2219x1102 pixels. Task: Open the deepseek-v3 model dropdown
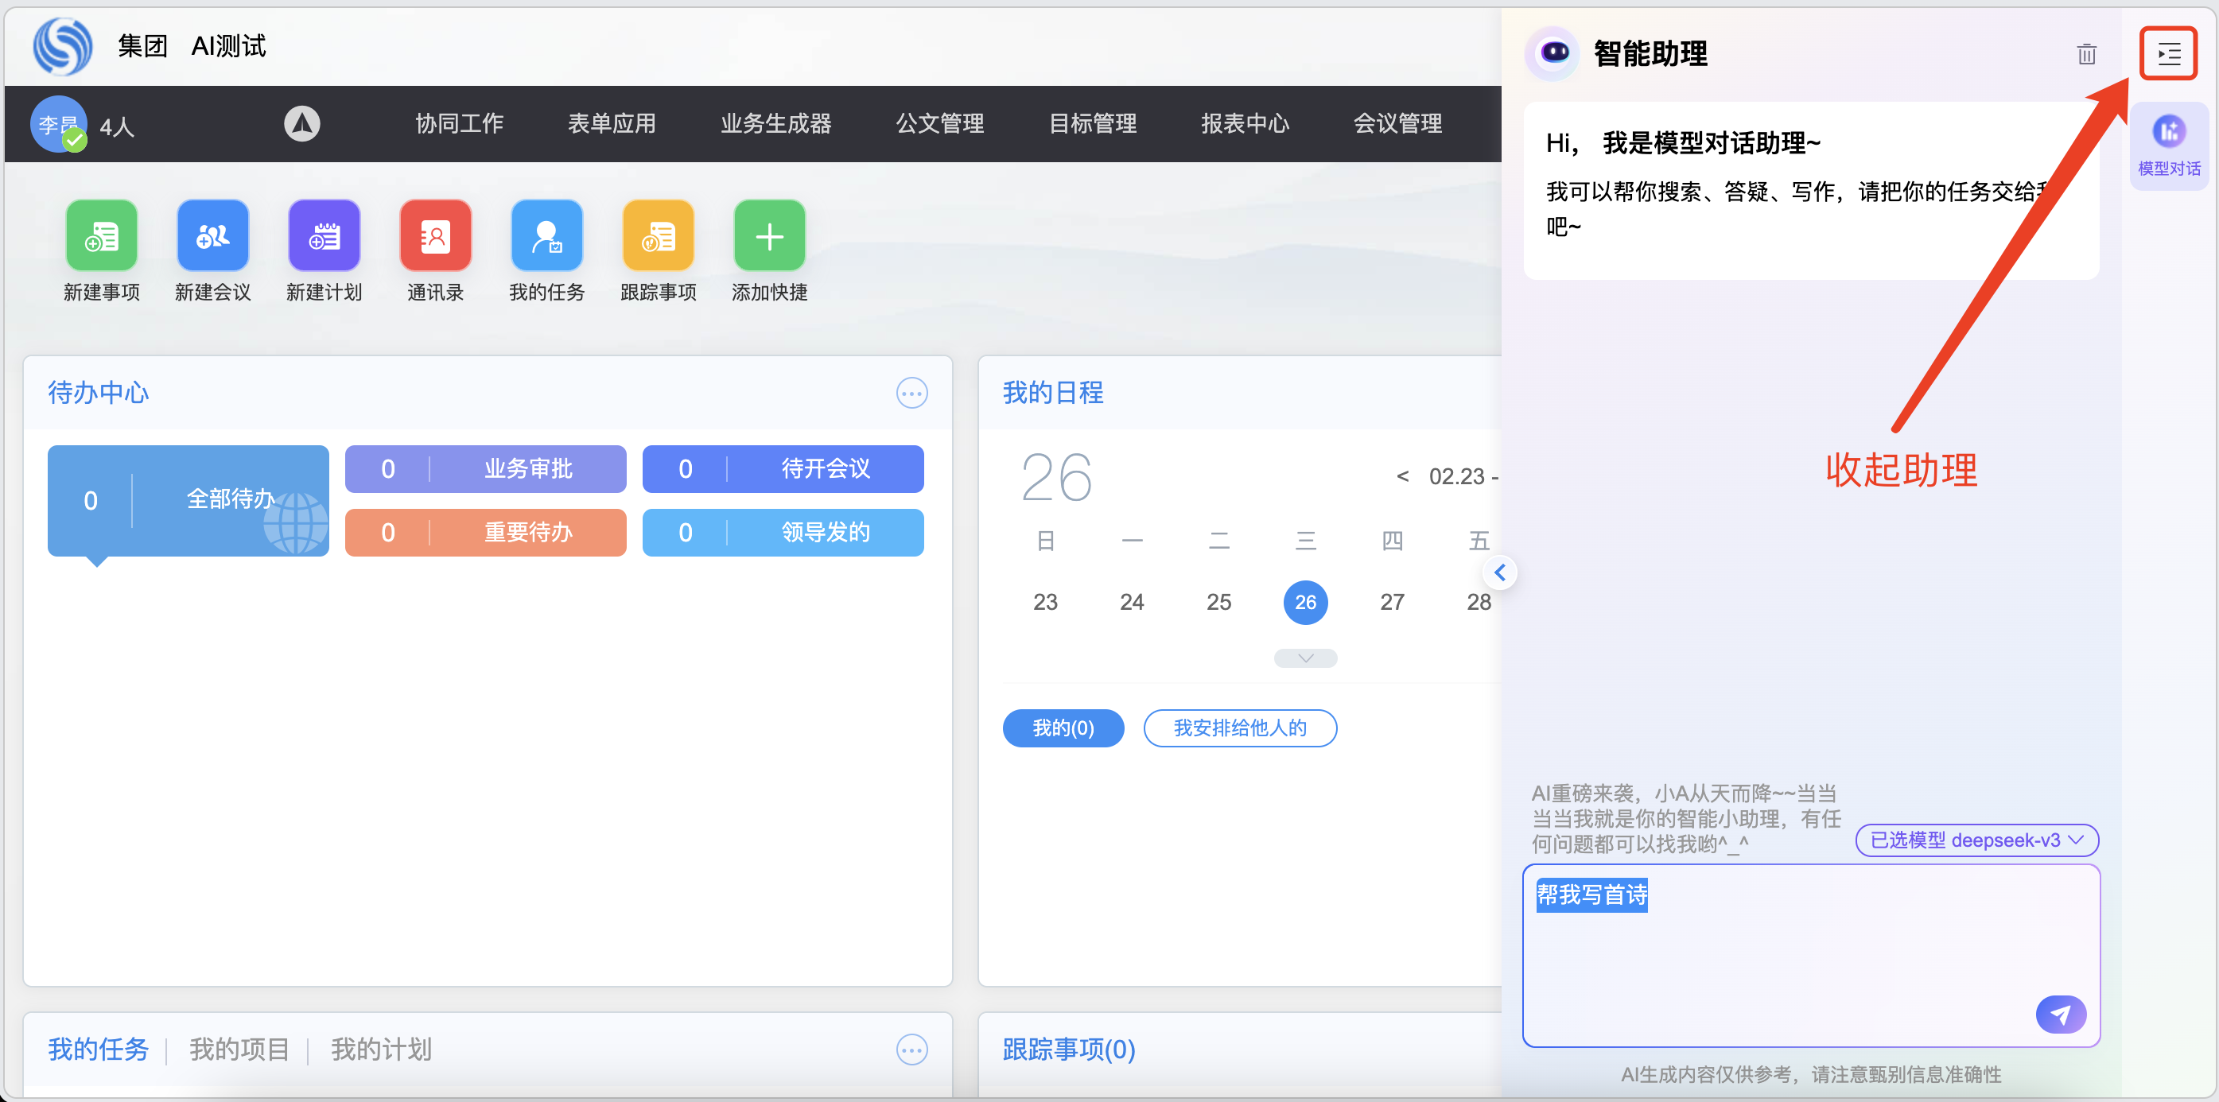point(1976,840)
